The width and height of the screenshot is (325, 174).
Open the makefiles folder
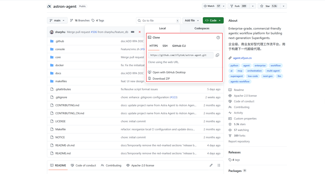pyautogui.click(x=61, y=81)
